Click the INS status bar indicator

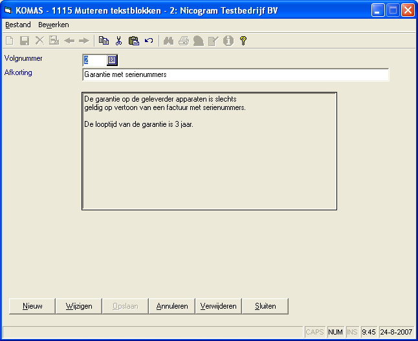(x=352, y=332)
